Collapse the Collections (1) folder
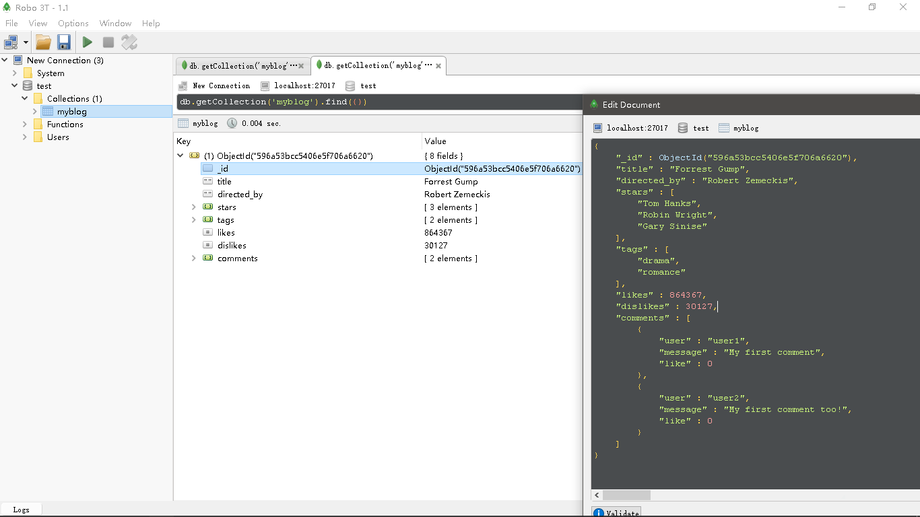 (25, 98)
